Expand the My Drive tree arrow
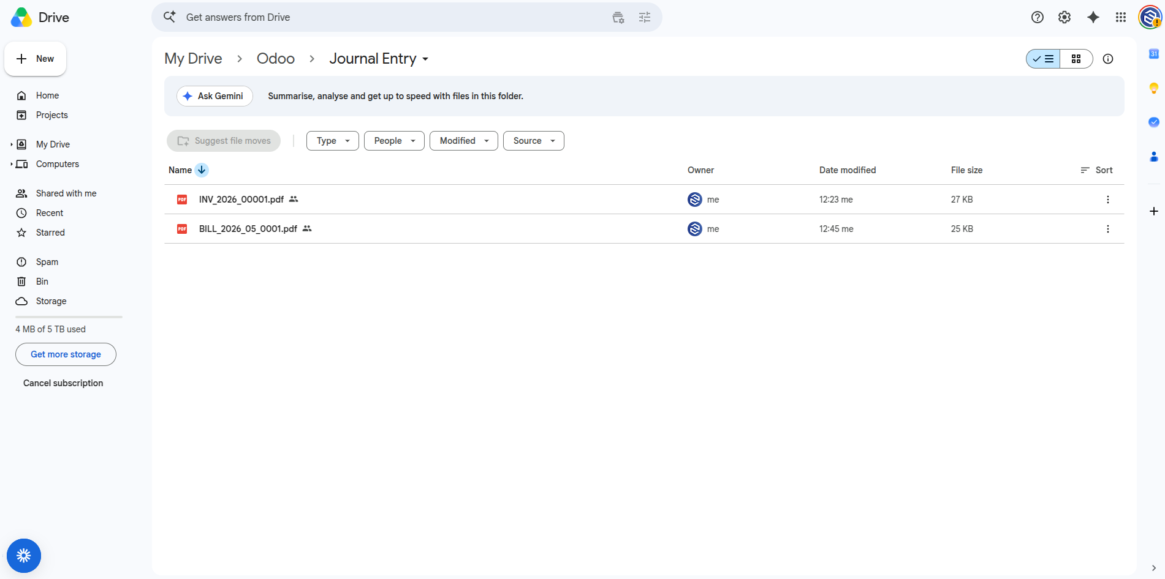Viewport: 1165px width, 579px height. [12, 144]
